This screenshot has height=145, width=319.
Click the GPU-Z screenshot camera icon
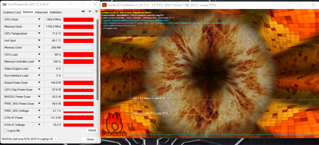pos(83,11)
